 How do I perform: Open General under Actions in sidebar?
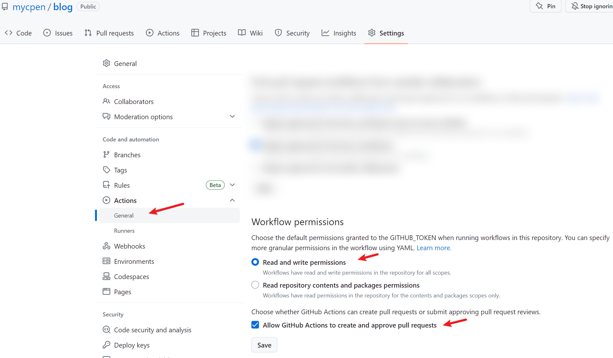coord(169,215)
